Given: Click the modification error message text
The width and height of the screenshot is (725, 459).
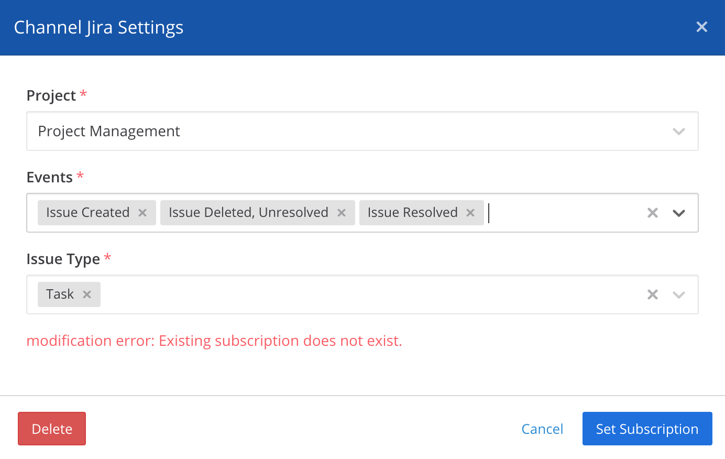Looking at the screenshot, I should pos(214,341).
